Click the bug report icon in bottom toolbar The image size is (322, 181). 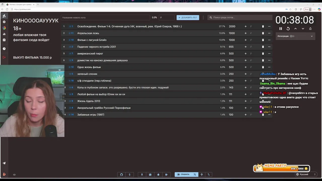coord(158,174)
